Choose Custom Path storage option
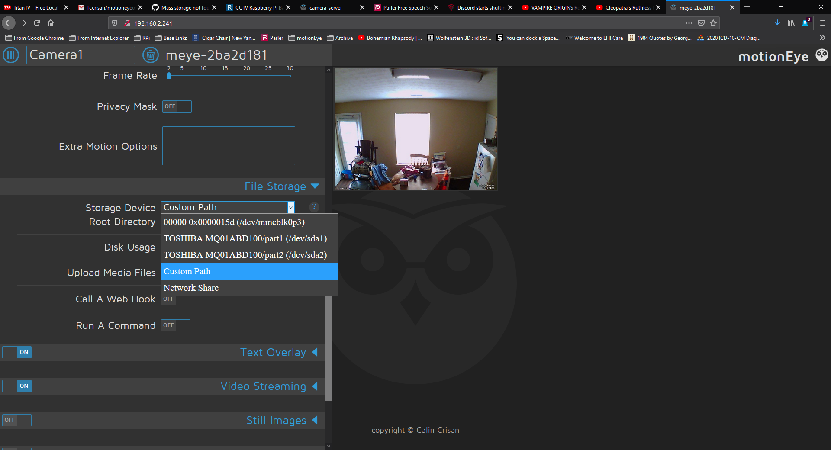Screen dimensions: 831x450 tap(249, 271)
